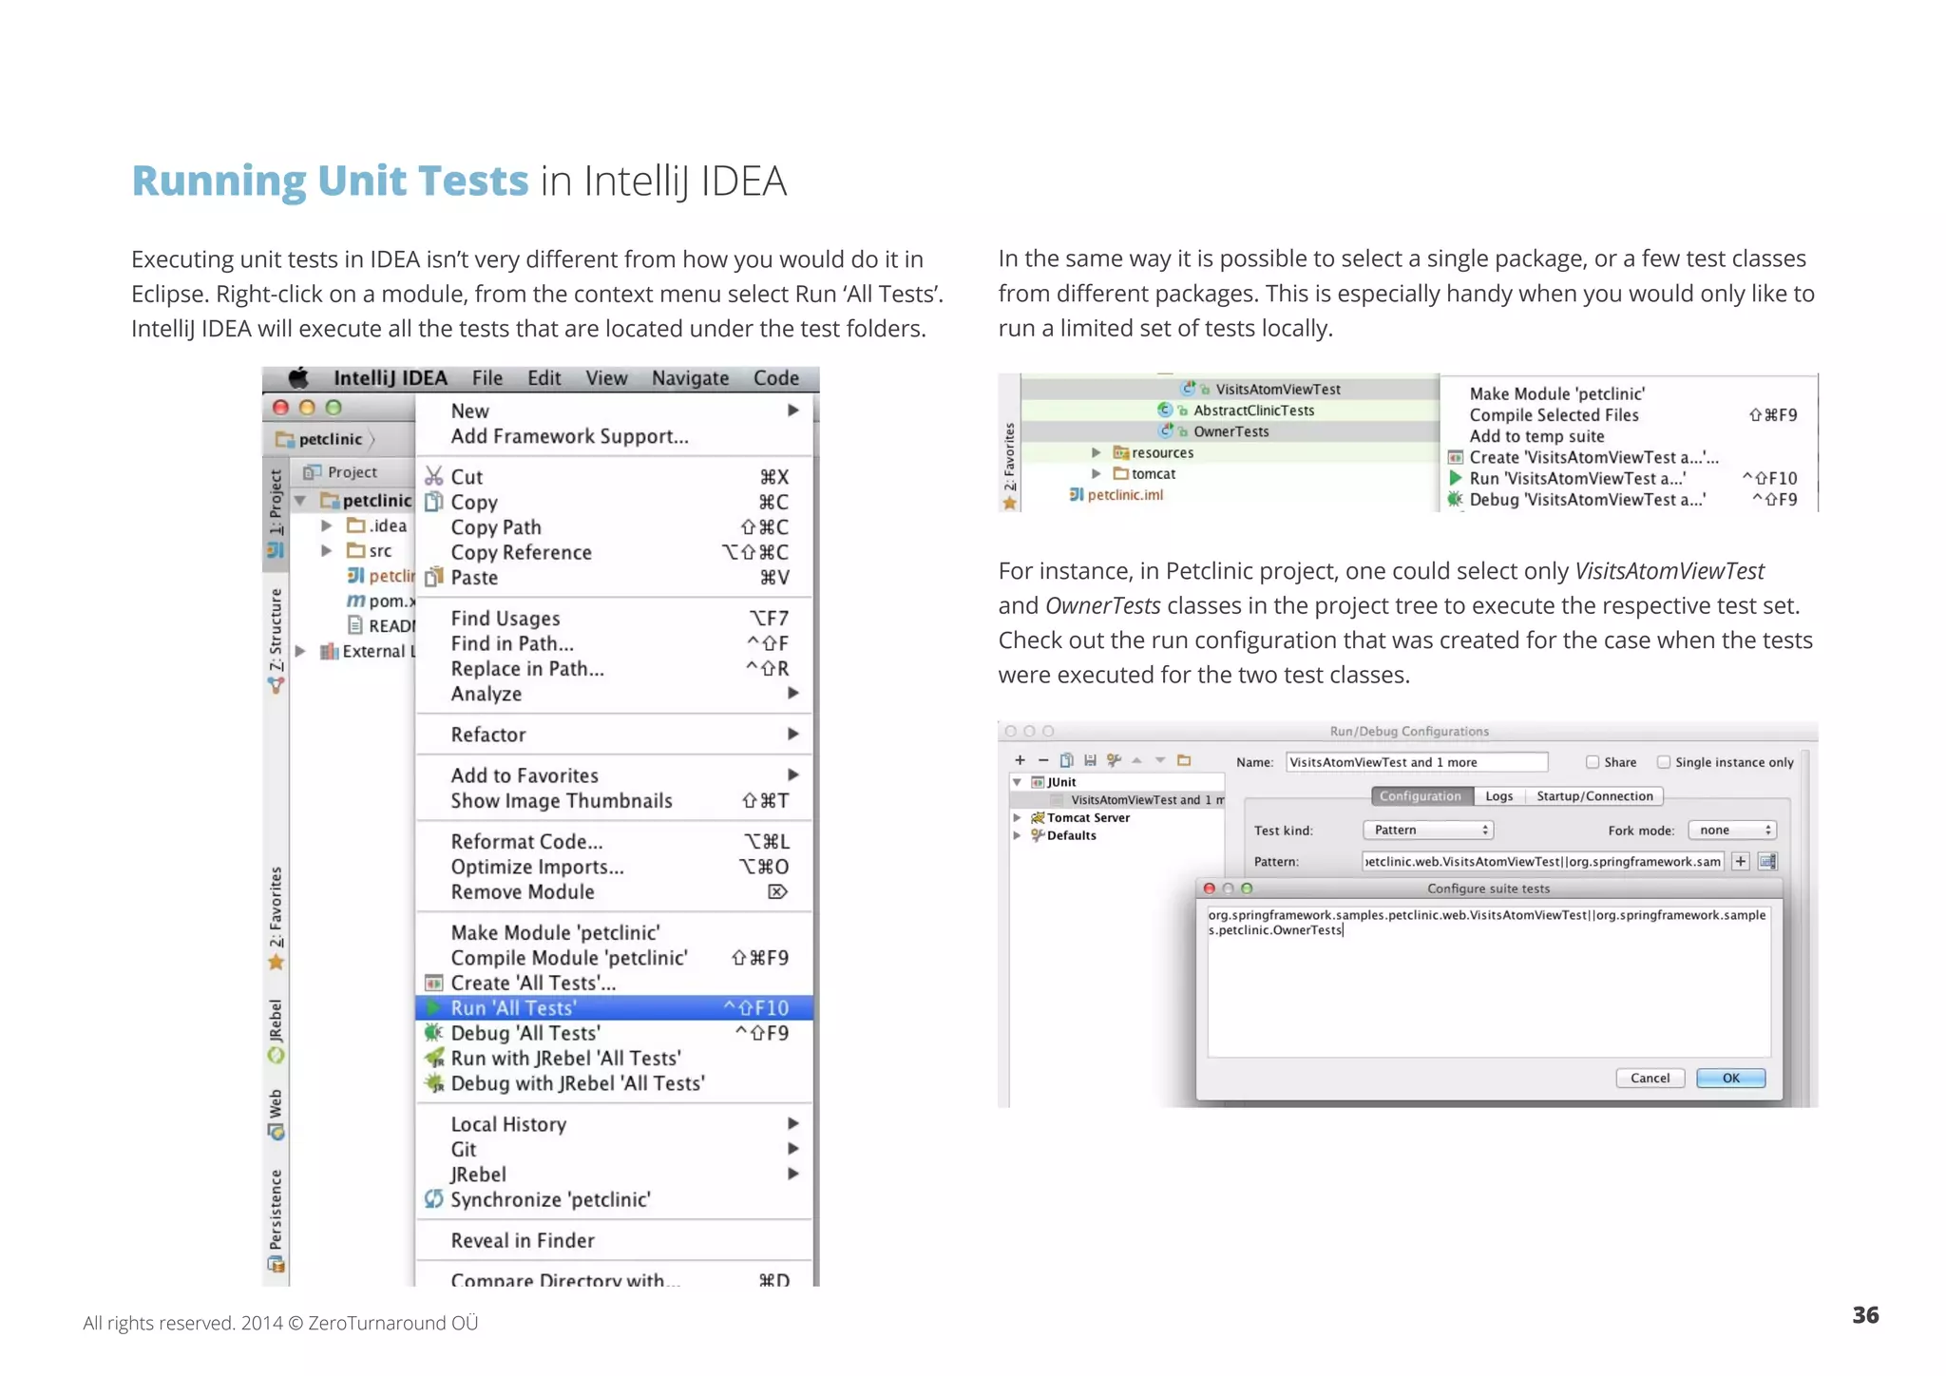
Task: Click the Synchronize refresh icon
Action: (434, 1199)
